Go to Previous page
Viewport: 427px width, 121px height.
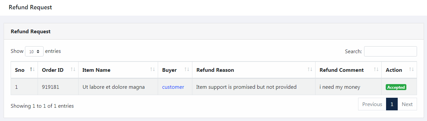pos(372,104)
